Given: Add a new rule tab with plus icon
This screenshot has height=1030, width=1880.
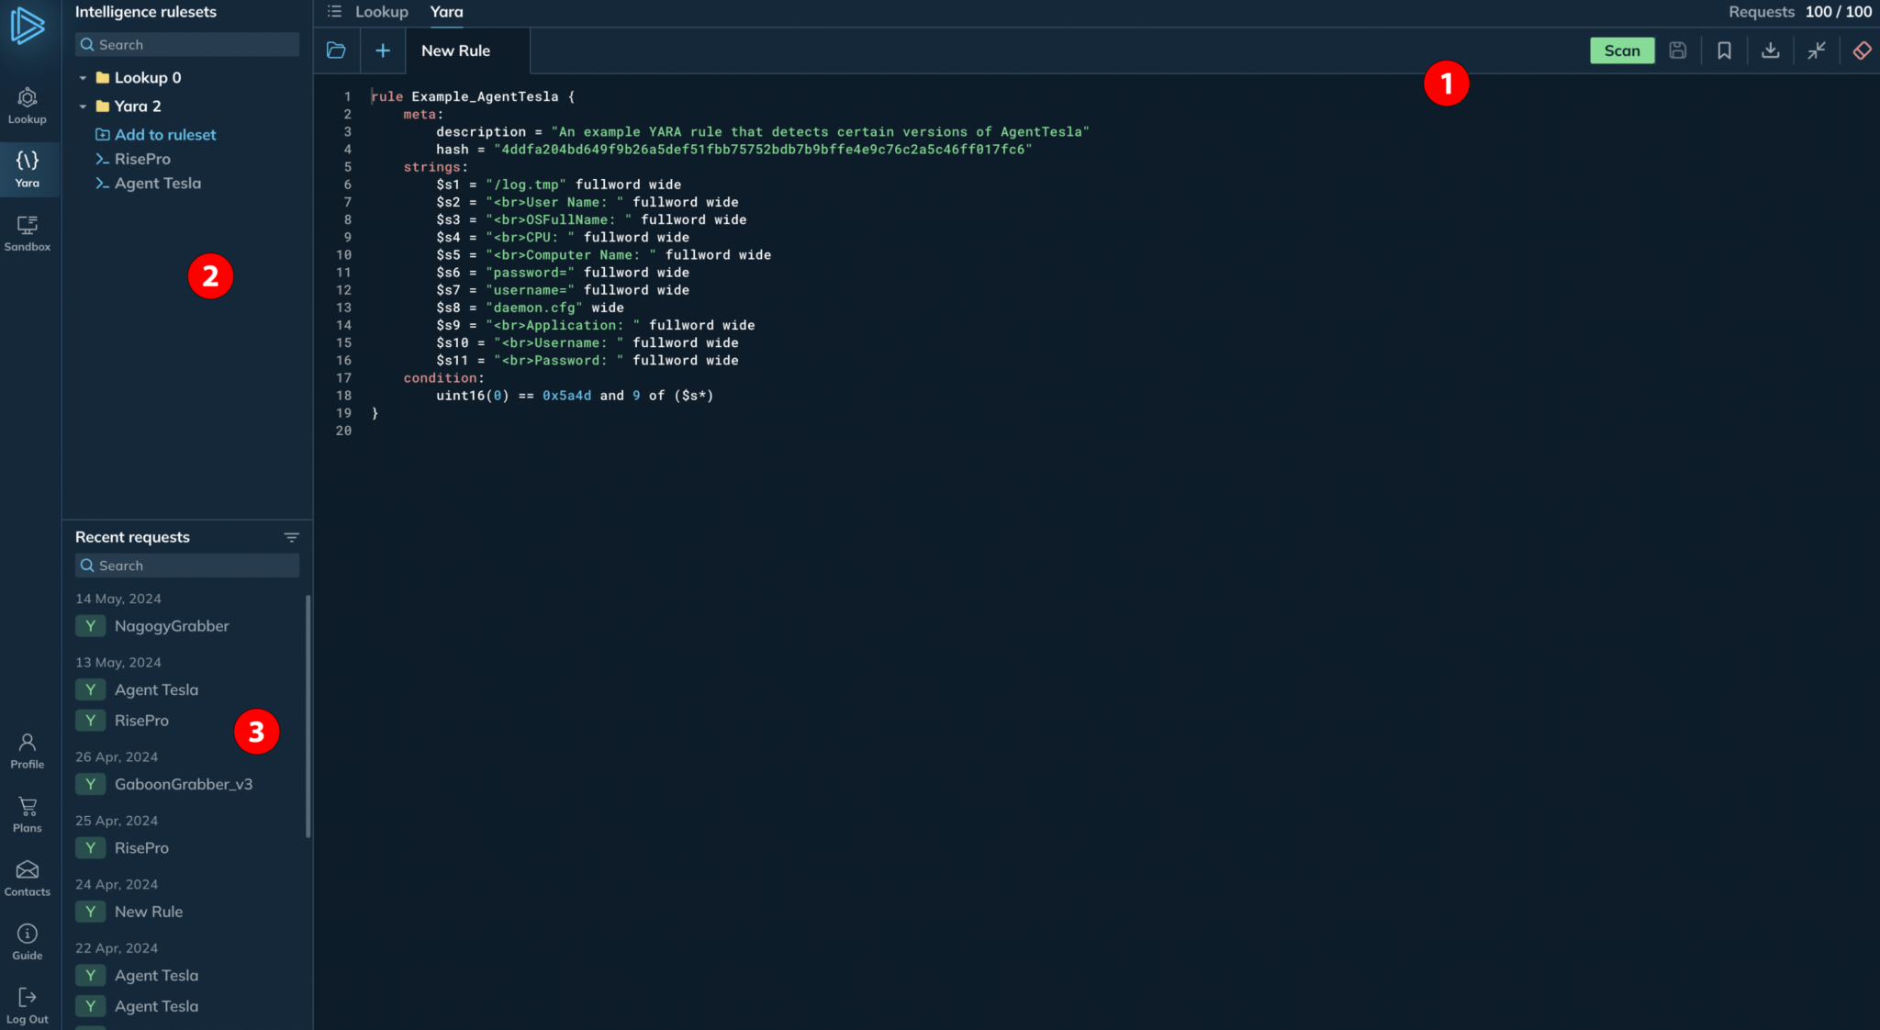Looking at the screenshot, I should pyautogui.click(x=383, y=50).
